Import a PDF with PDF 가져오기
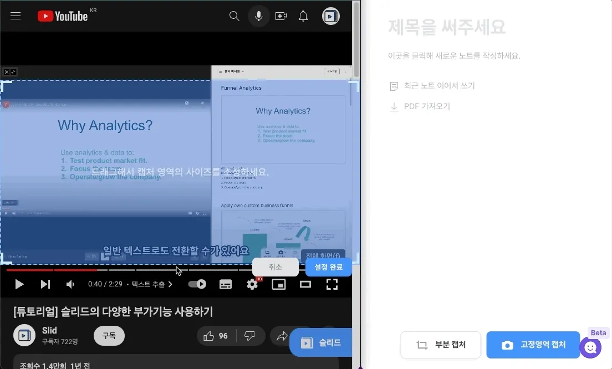 420,106
